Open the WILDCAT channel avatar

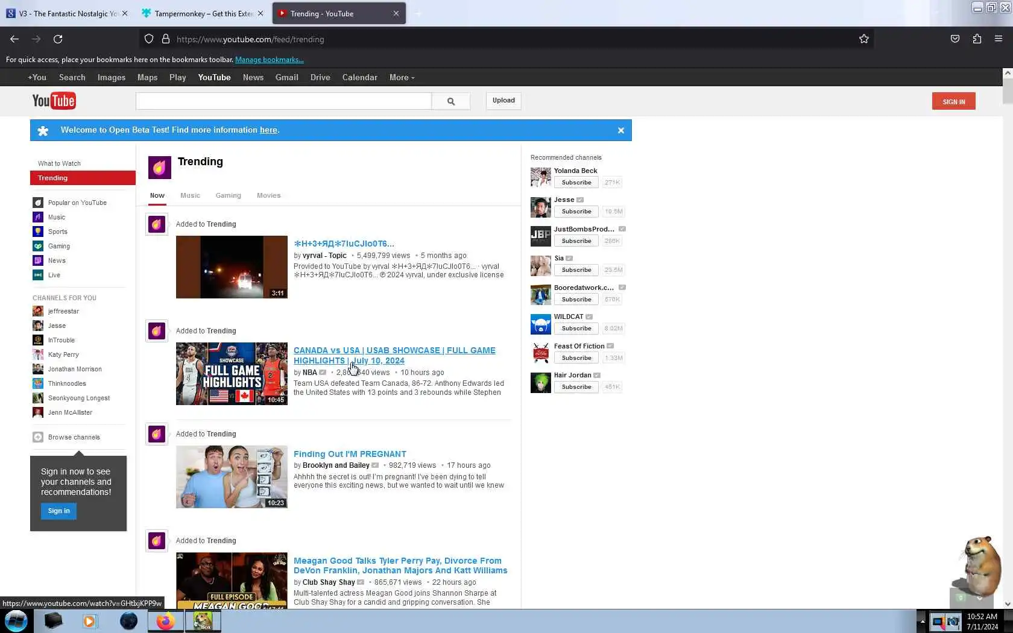(x=541, y=324)
